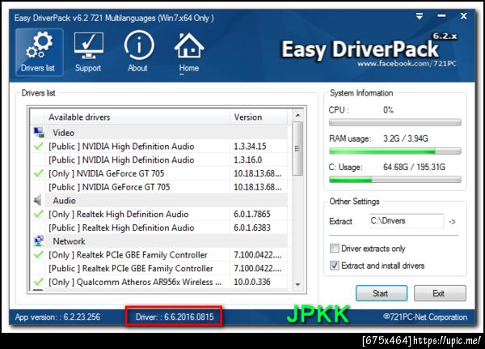The width and height of the screenshot is (485, 349).
Task: Click the drivers list scroll up arrow
Action: (297, 115)
